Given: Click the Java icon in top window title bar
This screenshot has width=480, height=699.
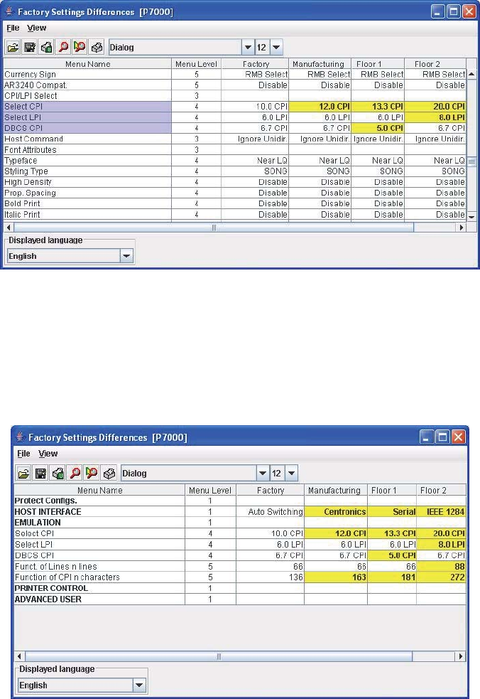Looking at the screenshot, I should [9, 11].
